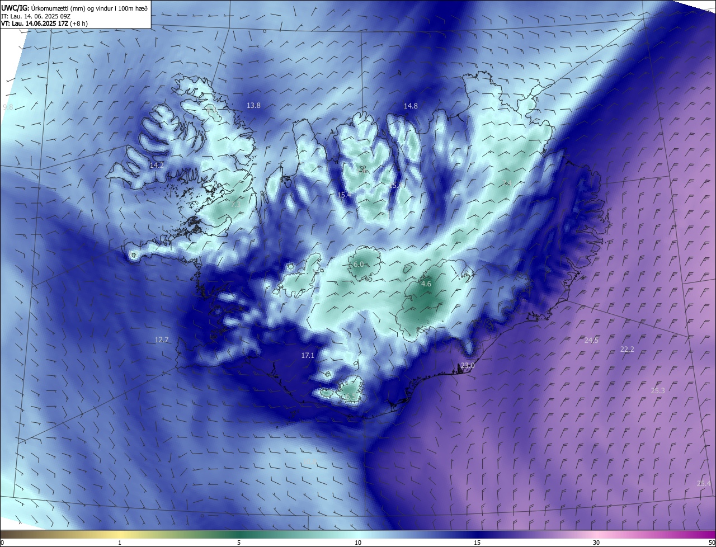Click the '0' tick on the color scale
The image size is (716, 547).
2,543
